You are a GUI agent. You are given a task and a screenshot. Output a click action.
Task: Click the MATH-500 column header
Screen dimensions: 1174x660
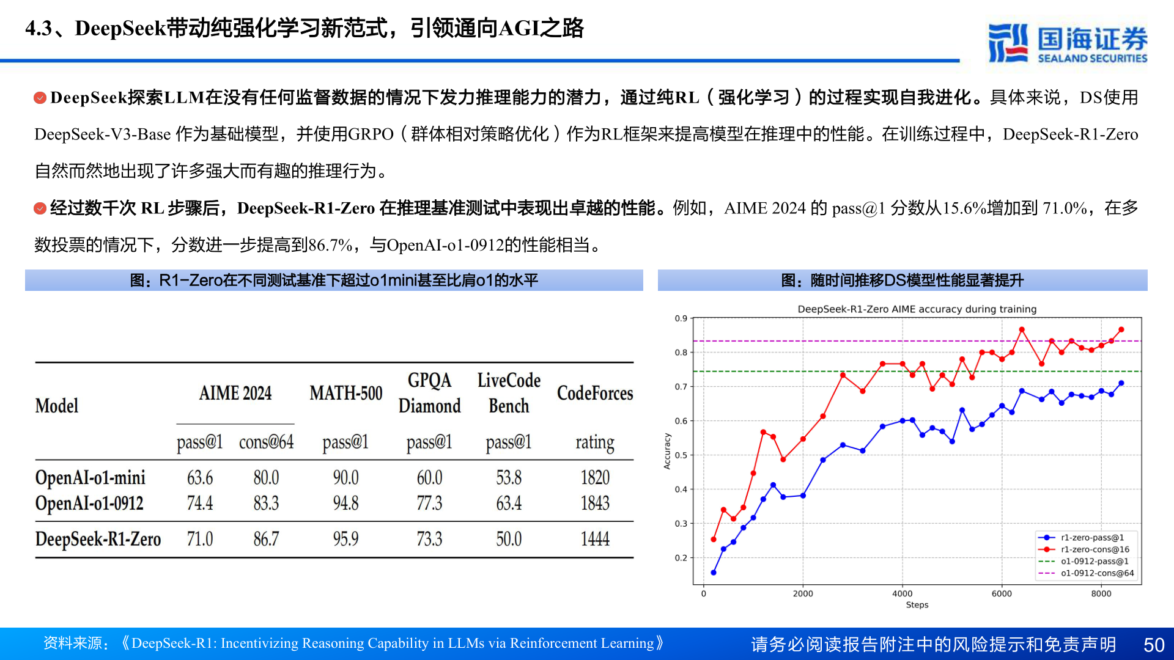(x=346, y=393)
